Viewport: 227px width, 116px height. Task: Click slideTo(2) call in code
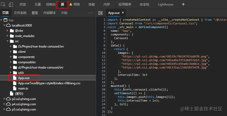point(158,89)
